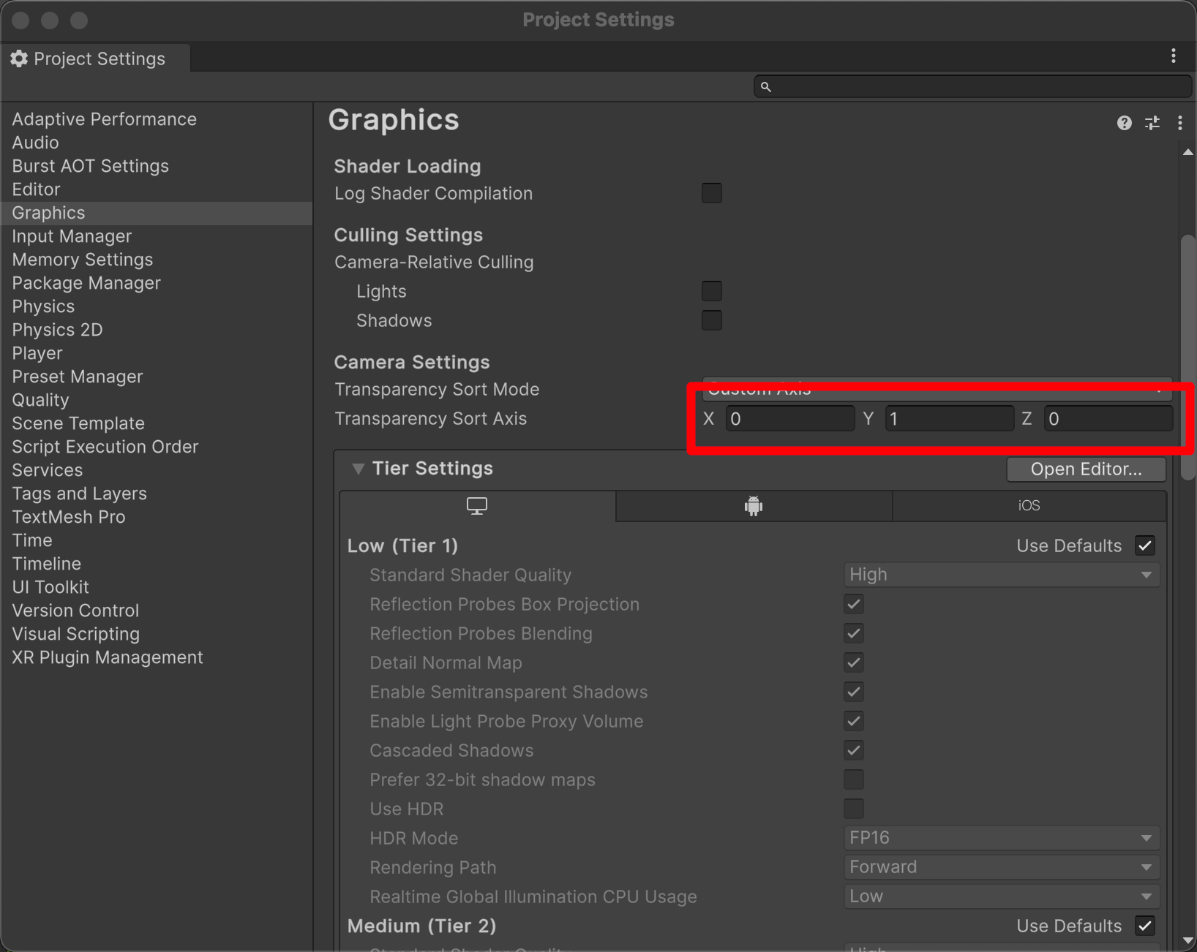Open HDR Mode FP16 dropdown

pos(1002,838)
